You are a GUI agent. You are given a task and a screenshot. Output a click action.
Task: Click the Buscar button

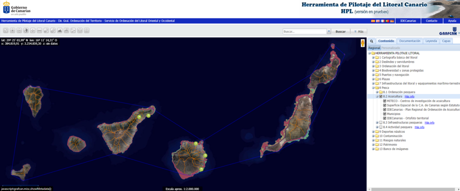[341, 32]
